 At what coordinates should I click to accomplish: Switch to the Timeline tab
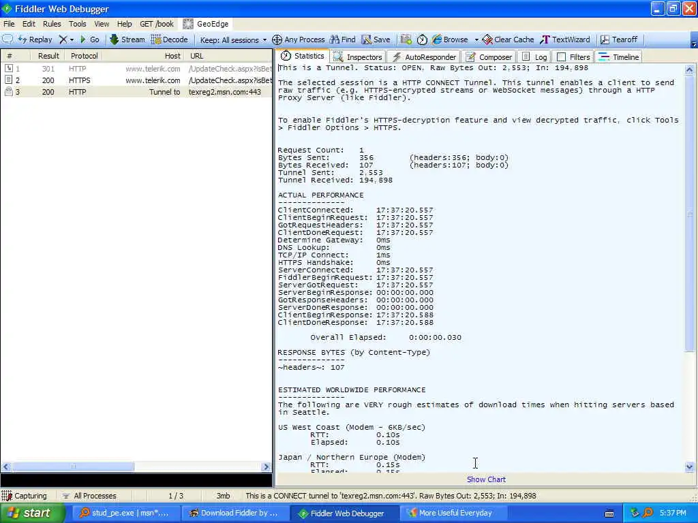point(619,57)
